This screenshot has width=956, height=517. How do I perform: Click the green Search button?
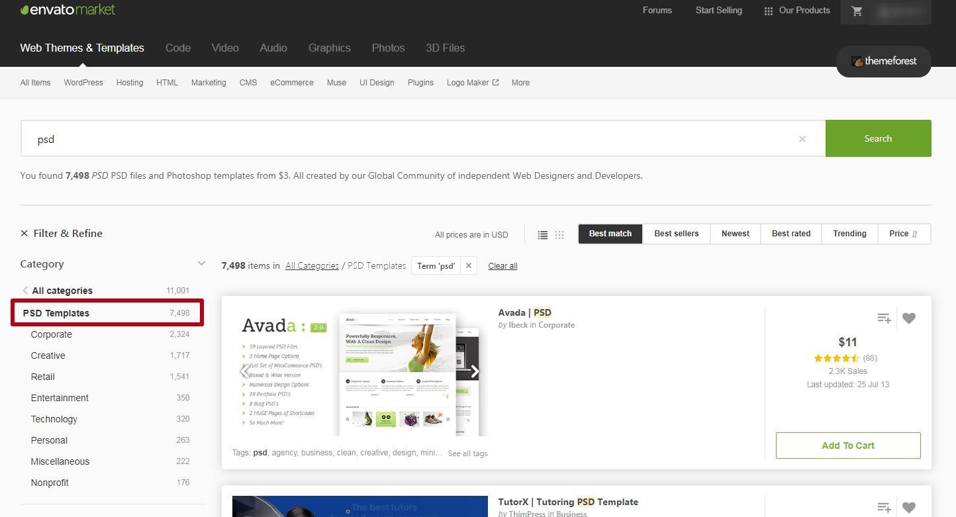coord(878,138)
